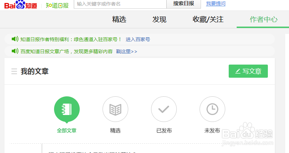The image size is (289, 153).
Task: Focus the keyword or author search field
Action: coord(120,4)
